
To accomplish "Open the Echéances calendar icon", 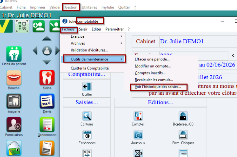I will click(87, 135).
